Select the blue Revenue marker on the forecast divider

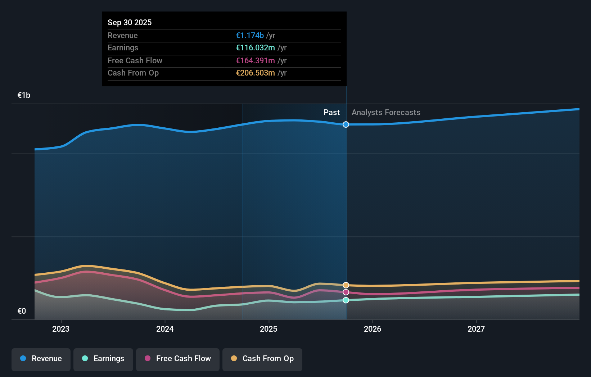(x=346, y=124)
